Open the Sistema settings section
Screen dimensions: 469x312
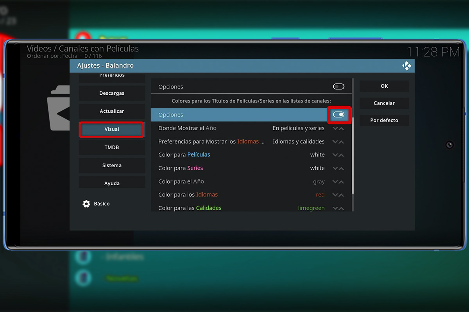(x=112, y=165)
